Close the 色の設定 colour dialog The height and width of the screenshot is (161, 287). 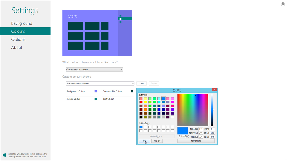coord(214,90)
